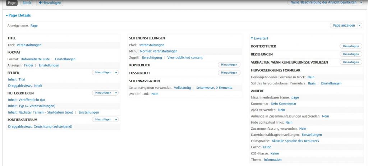Open dropdown arrow beside Page anzeigen

360,26
